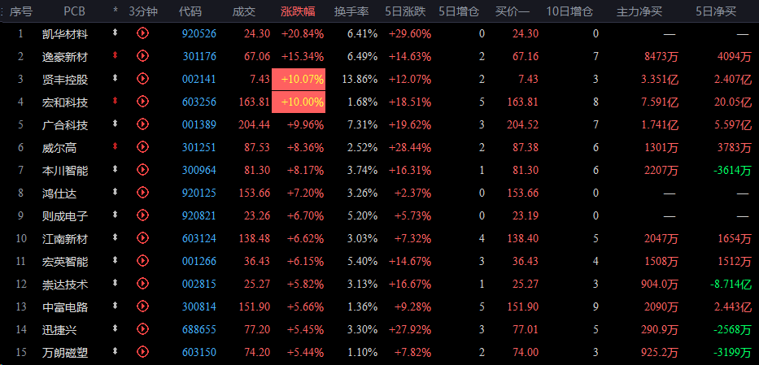
Task: Sort by the 涨跌幅 column header
Action: click(297, 11)
